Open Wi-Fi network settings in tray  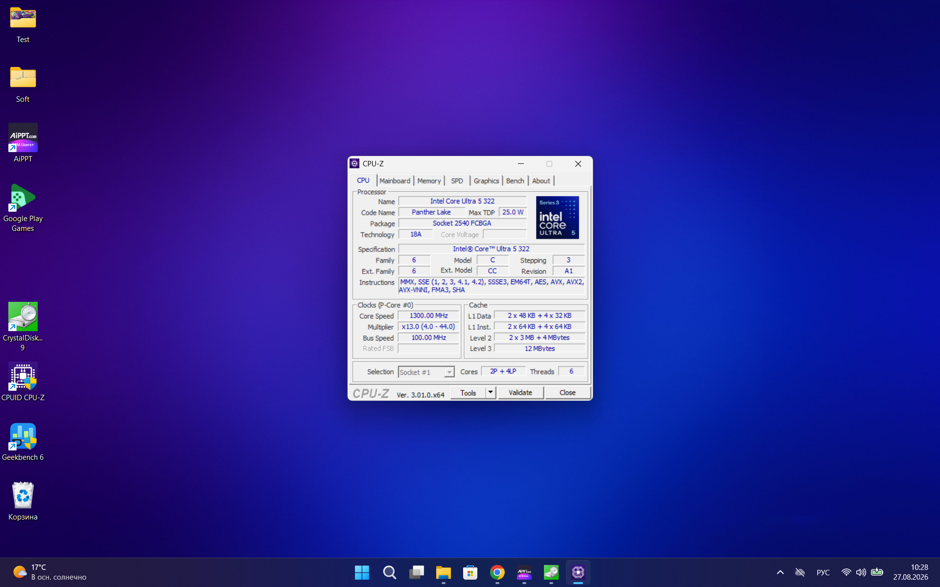(x=846, y=572)
